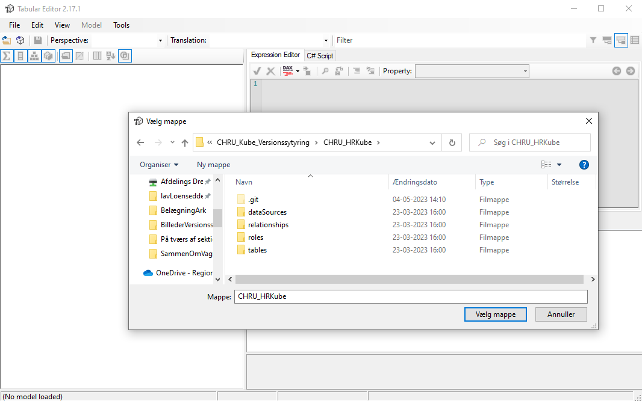Click the replace icon in editor toolbar
Image resolution: width=642 pixels, height=401 pixels.
click(x=339, y=71)
